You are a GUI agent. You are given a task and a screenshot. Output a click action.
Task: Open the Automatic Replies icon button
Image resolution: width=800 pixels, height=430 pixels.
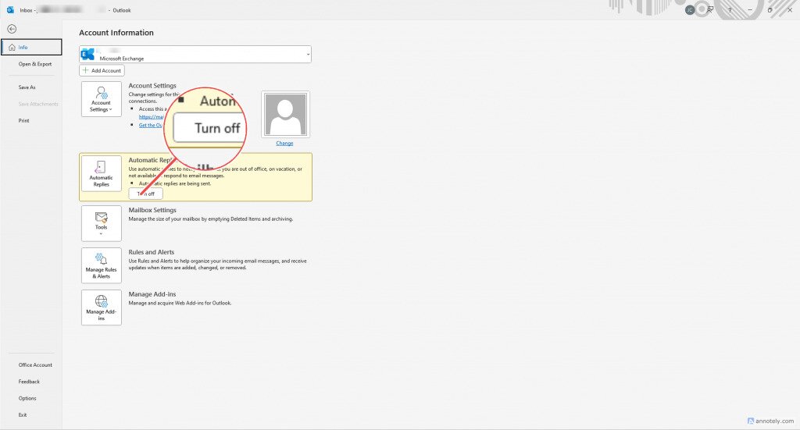pos(101,173)
